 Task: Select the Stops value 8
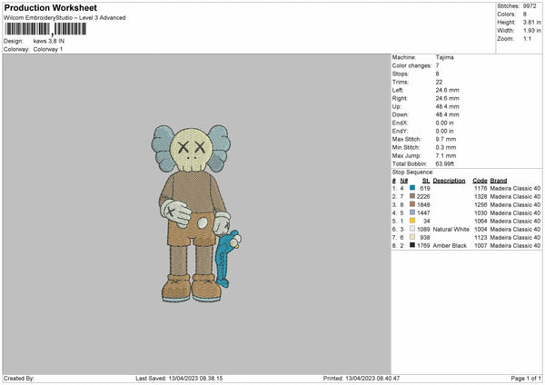(437, 74)
